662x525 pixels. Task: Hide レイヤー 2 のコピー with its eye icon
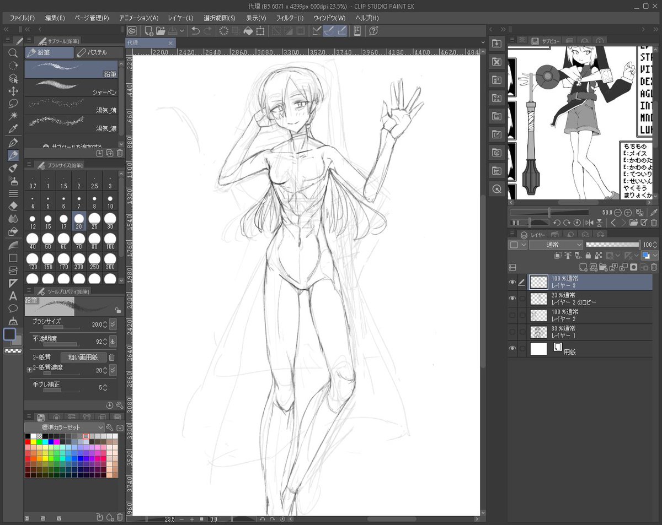pos(512,299)
